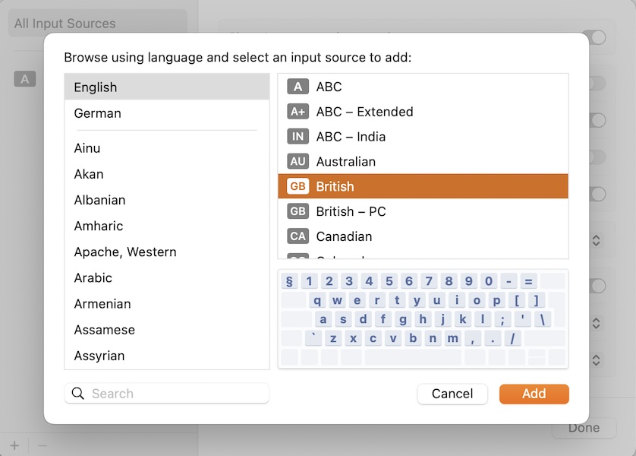
Task: Click the q key on keyboard preview
Action: (317, 300)
